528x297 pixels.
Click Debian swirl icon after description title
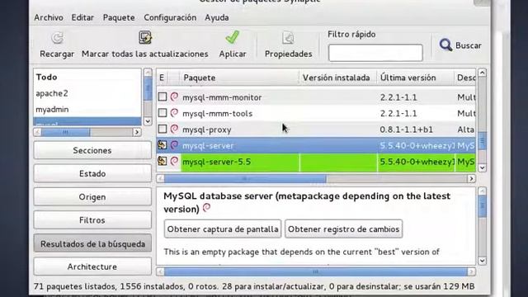click(207, 208)
